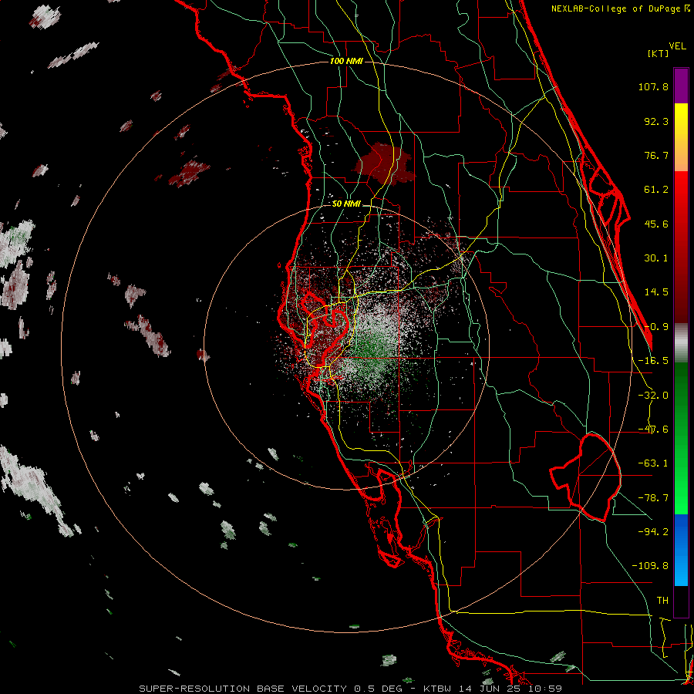Select the -0.9 velocity scale value
This screenshot has width=694, height=694.
656,327
